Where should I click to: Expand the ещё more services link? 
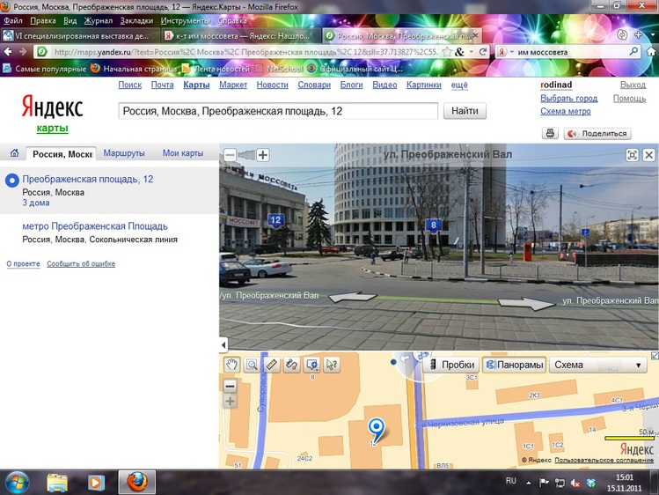pos(459,85)
